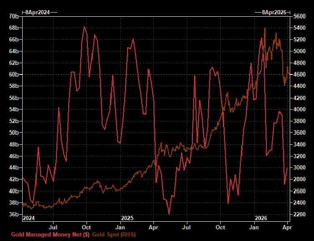
Task: Select the 2025 year label on time axis
Action: point(127,218)
